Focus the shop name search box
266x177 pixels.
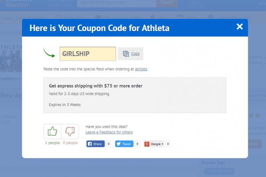click(x=116, y=3)
